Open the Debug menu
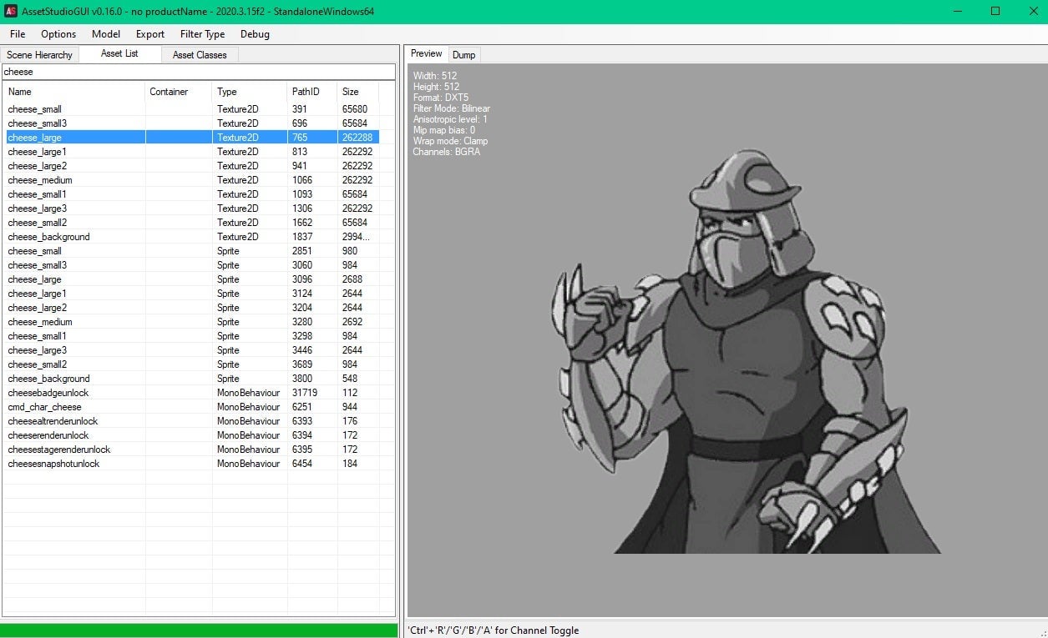Viewport: 1048px width, 638px height. pyautogui.click(x=255, y=34)
